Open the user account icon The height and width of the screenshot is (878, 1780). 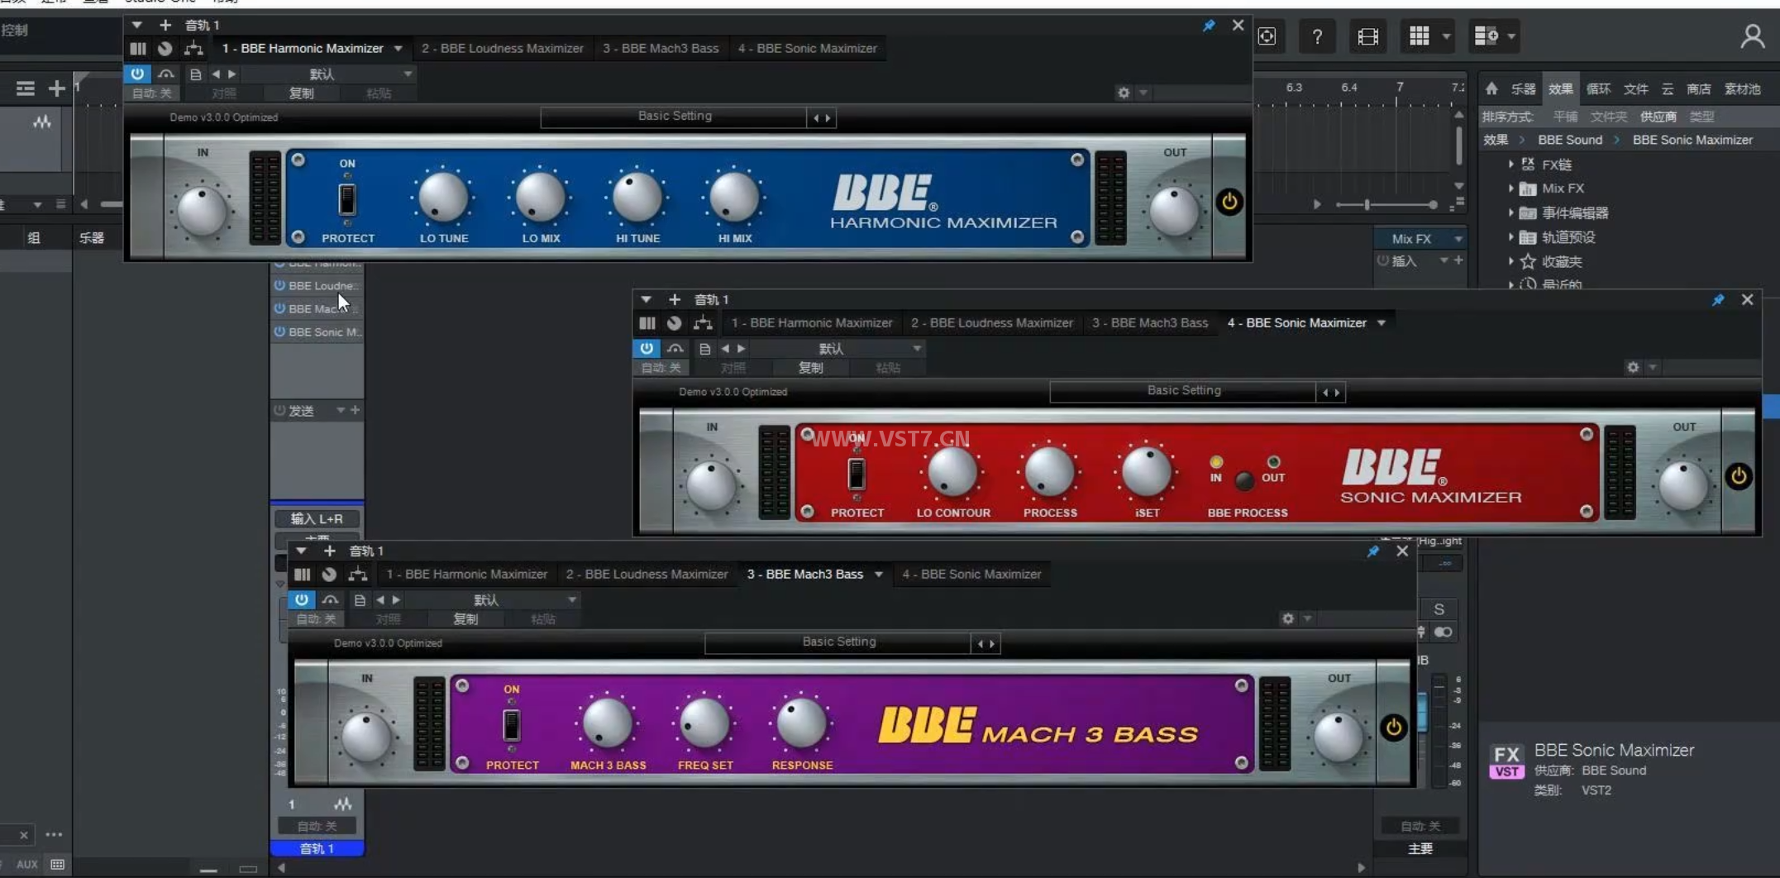tap(1752, 36)
